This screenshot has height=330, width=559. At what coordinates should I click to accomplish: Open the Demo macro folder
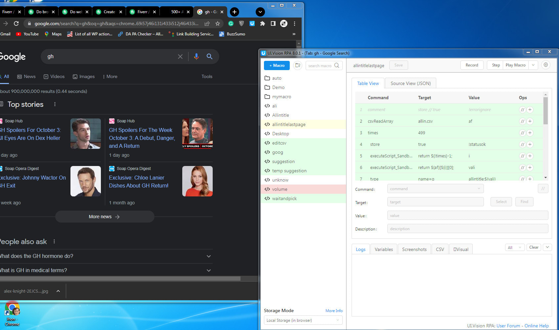pyautogui.click(x=278, y=87)
